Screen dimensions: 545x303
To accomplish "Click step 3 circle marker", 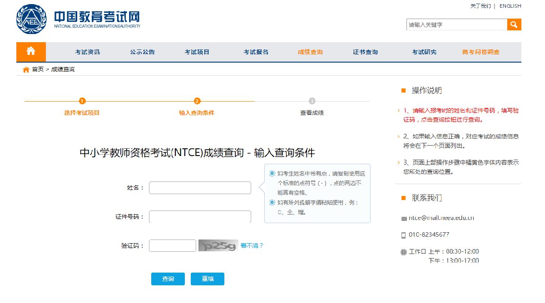I will point(312,101).
